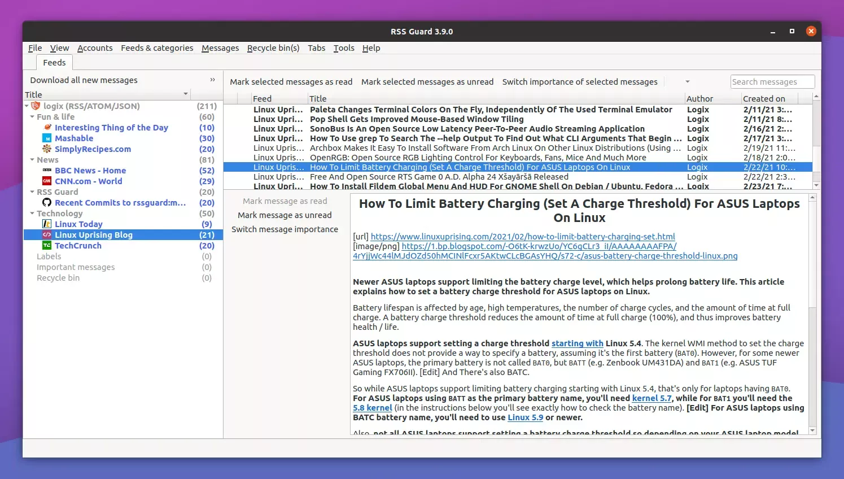The image size is (844, 479).
Task: Collapse the Fun & life category
Action: (x=33, y=117)
